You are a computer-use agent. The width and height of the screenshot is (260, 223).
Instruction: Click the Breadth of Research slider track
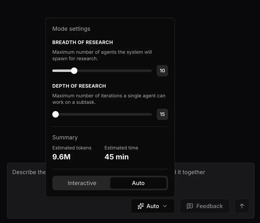click(102, 71)
